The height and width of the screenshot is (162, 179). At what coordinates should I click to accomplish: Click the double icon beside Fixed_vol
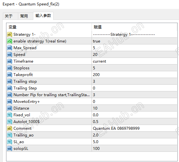pyautogui.click(x=10, y=115)
